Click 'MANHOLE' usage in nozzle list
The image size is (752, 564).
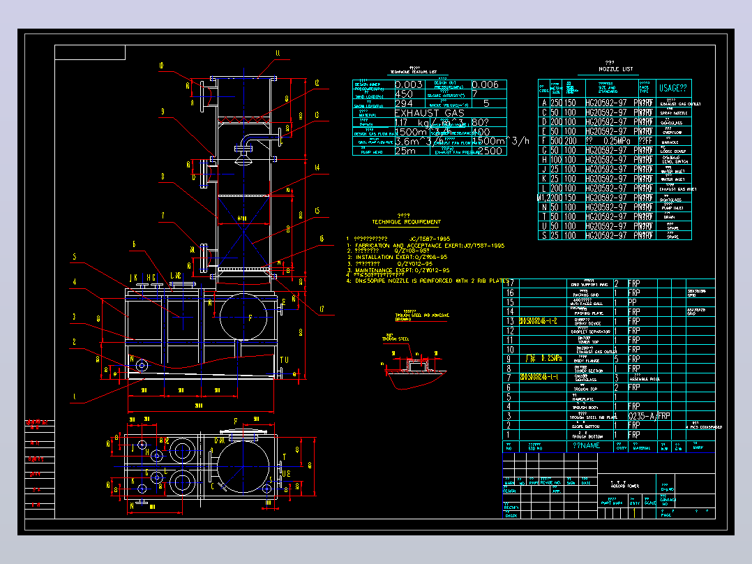669,142
